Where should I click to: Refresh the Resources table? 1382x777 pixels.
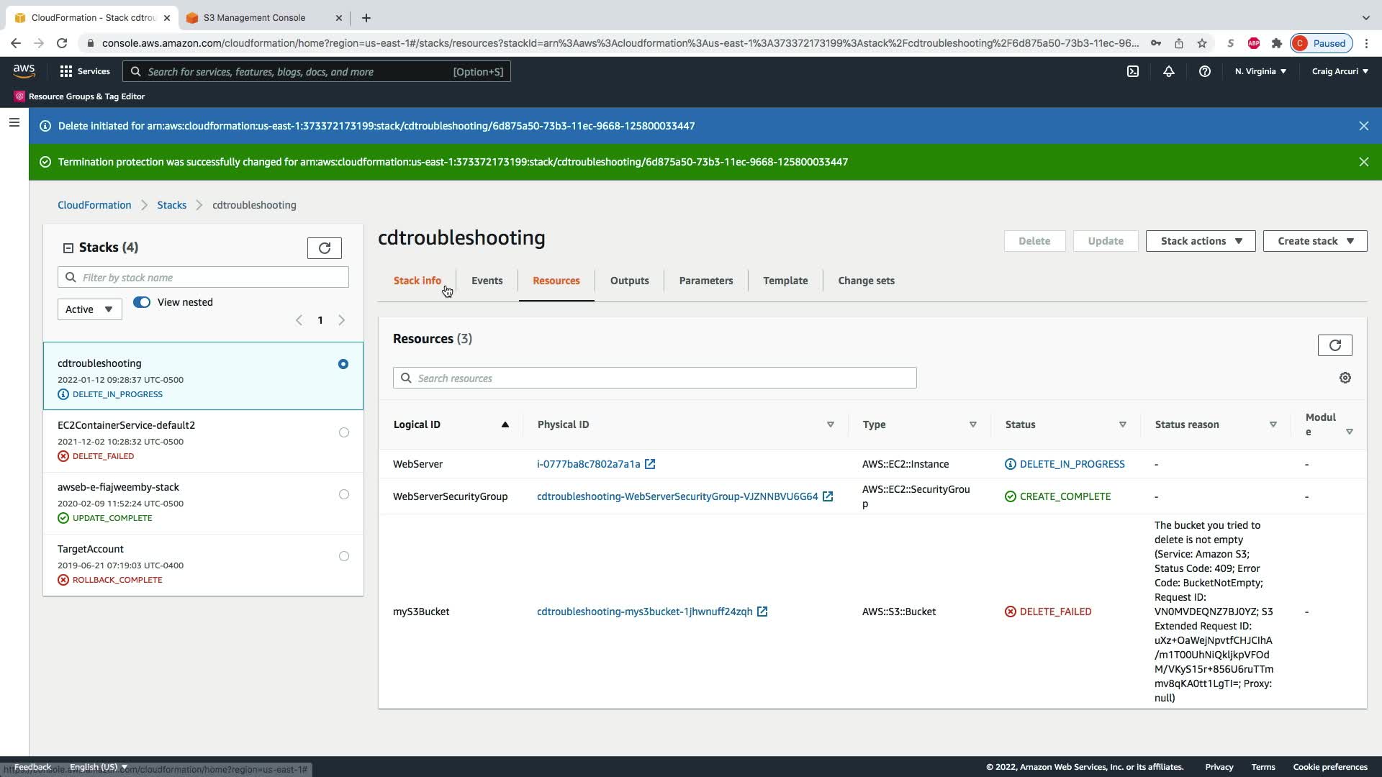click(1334, 345)
